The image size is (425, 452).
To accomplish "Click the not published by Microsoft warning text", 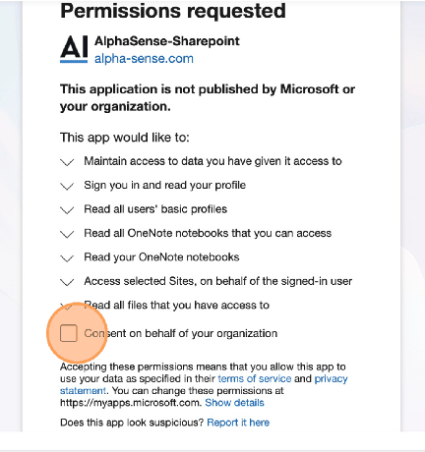I will (x=208, y=97).
